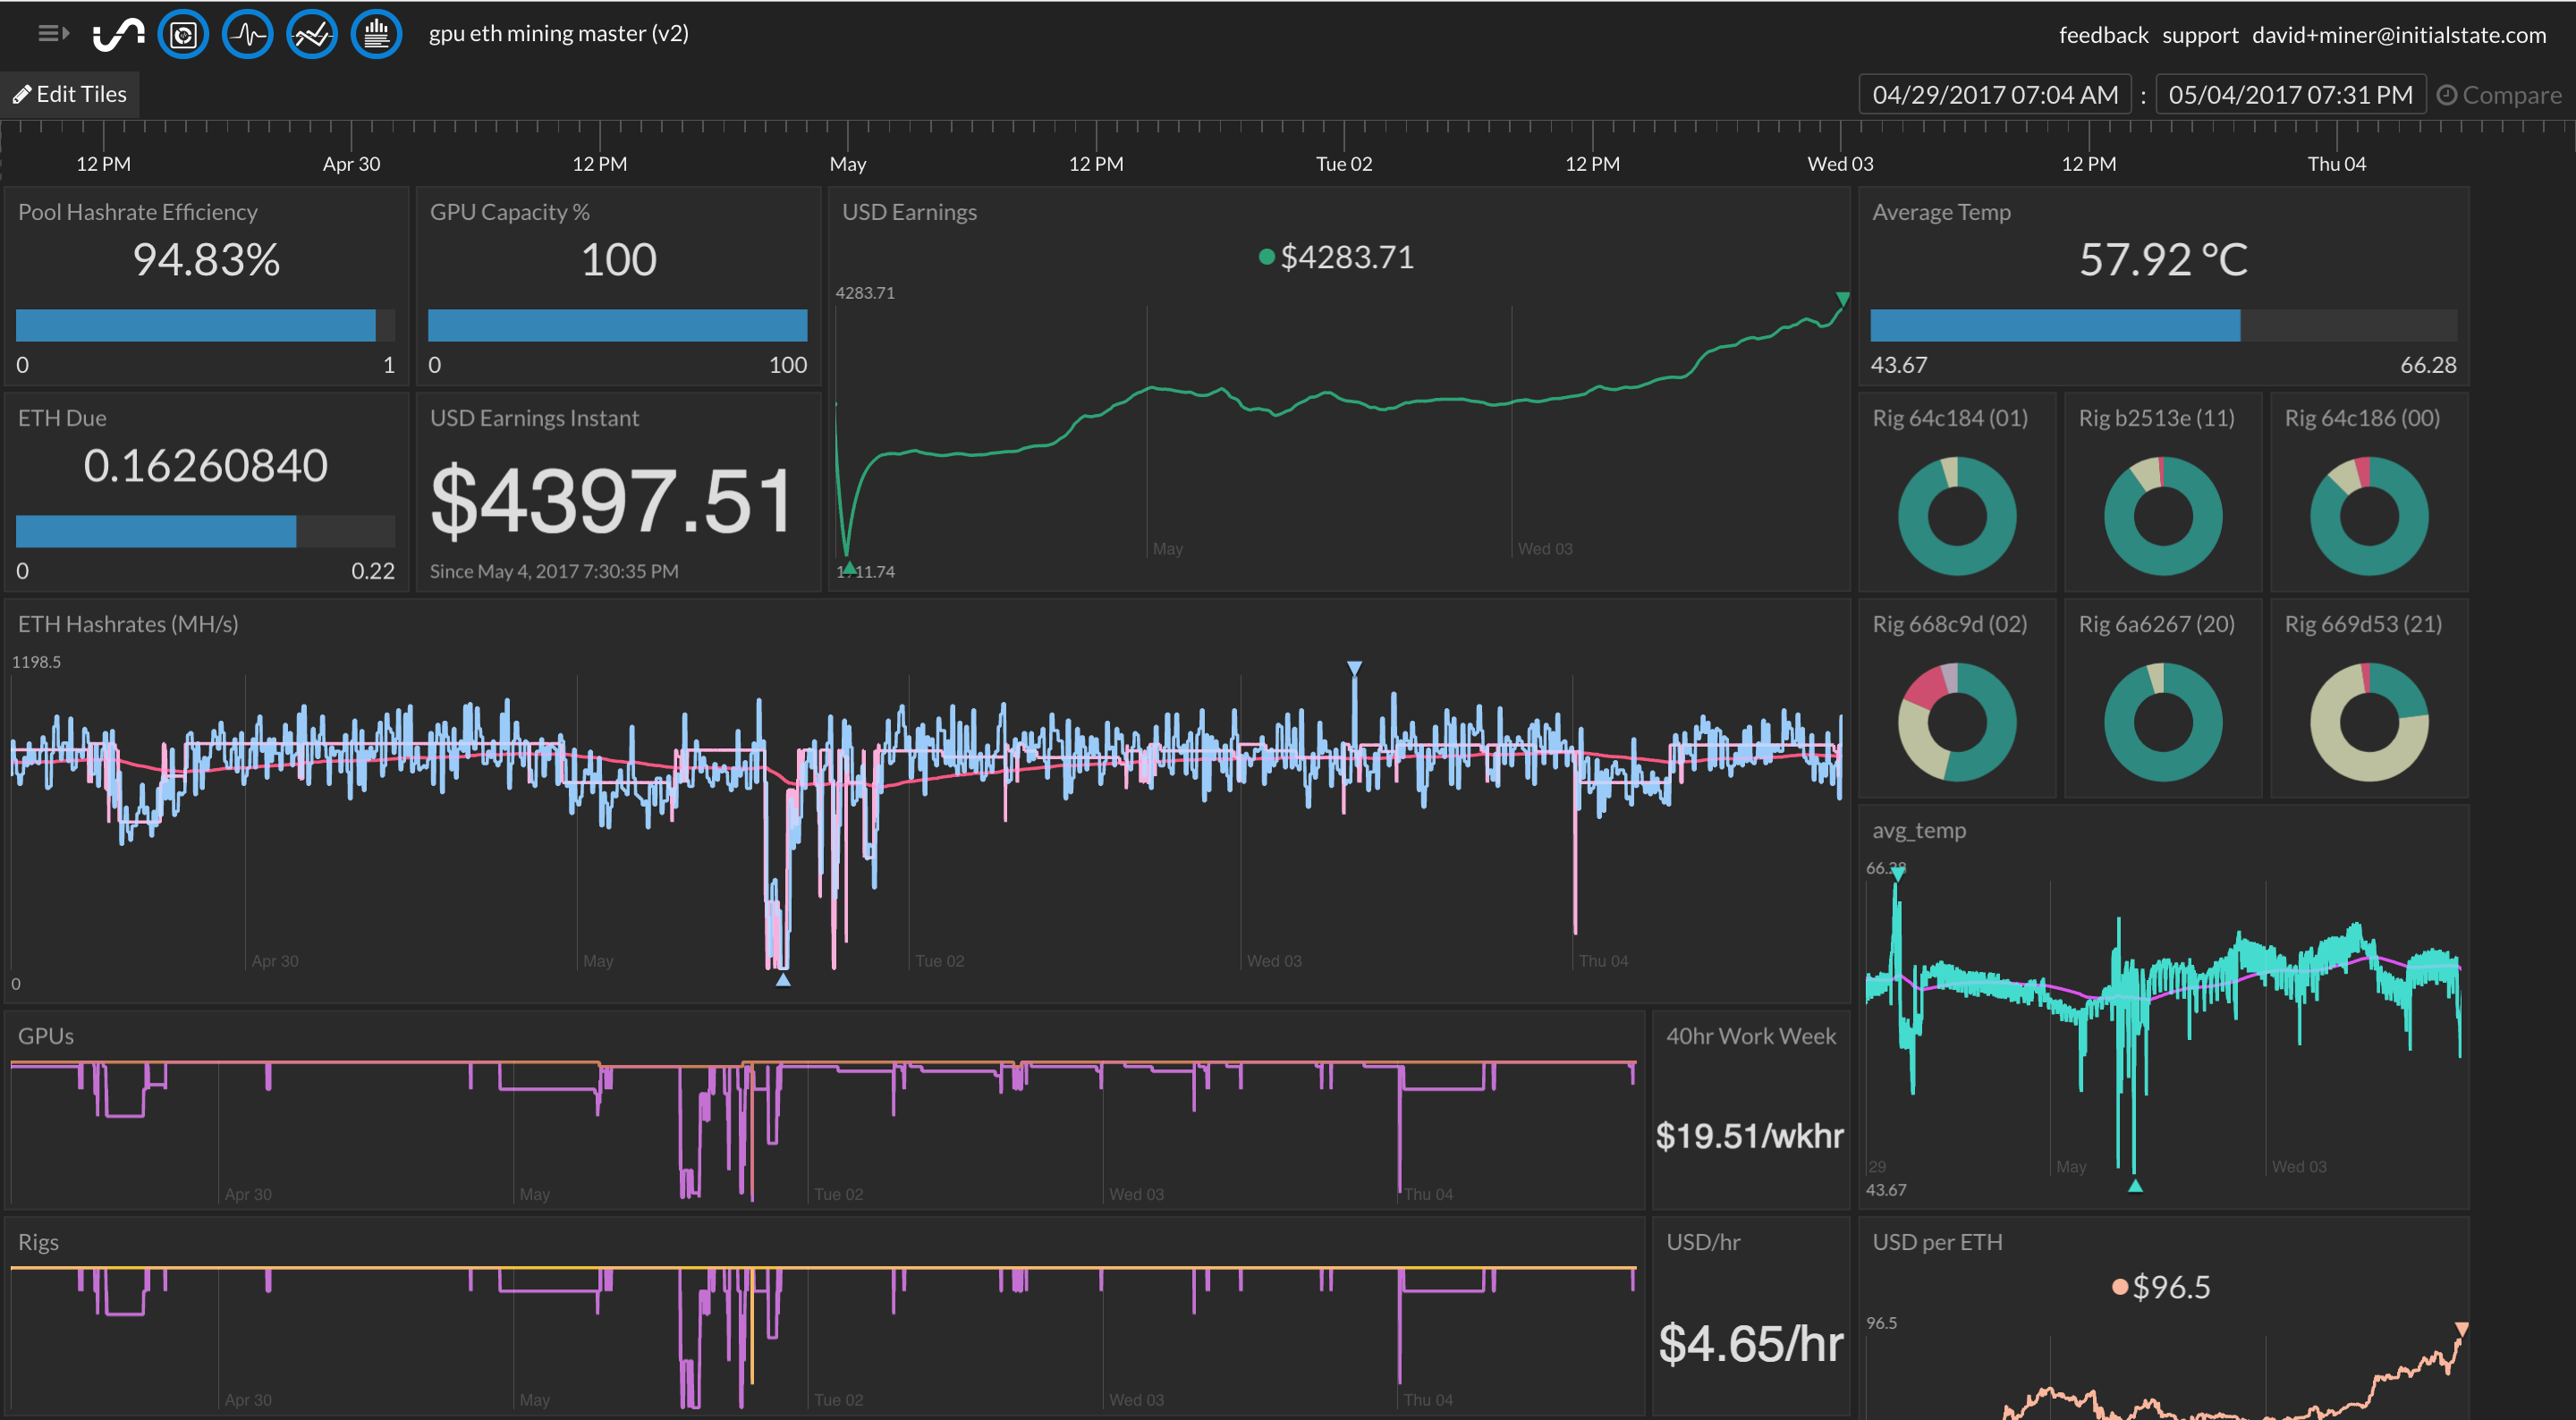2576x1420 pixels.
Task: Click the clock icon beside Compare
Action: [x=2449, y=94]
